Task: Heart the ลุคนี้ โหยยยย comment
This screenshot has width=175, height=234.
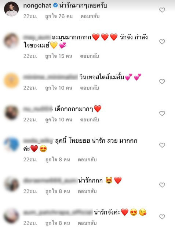Action: pyautogui.click(x=162, y=145)
